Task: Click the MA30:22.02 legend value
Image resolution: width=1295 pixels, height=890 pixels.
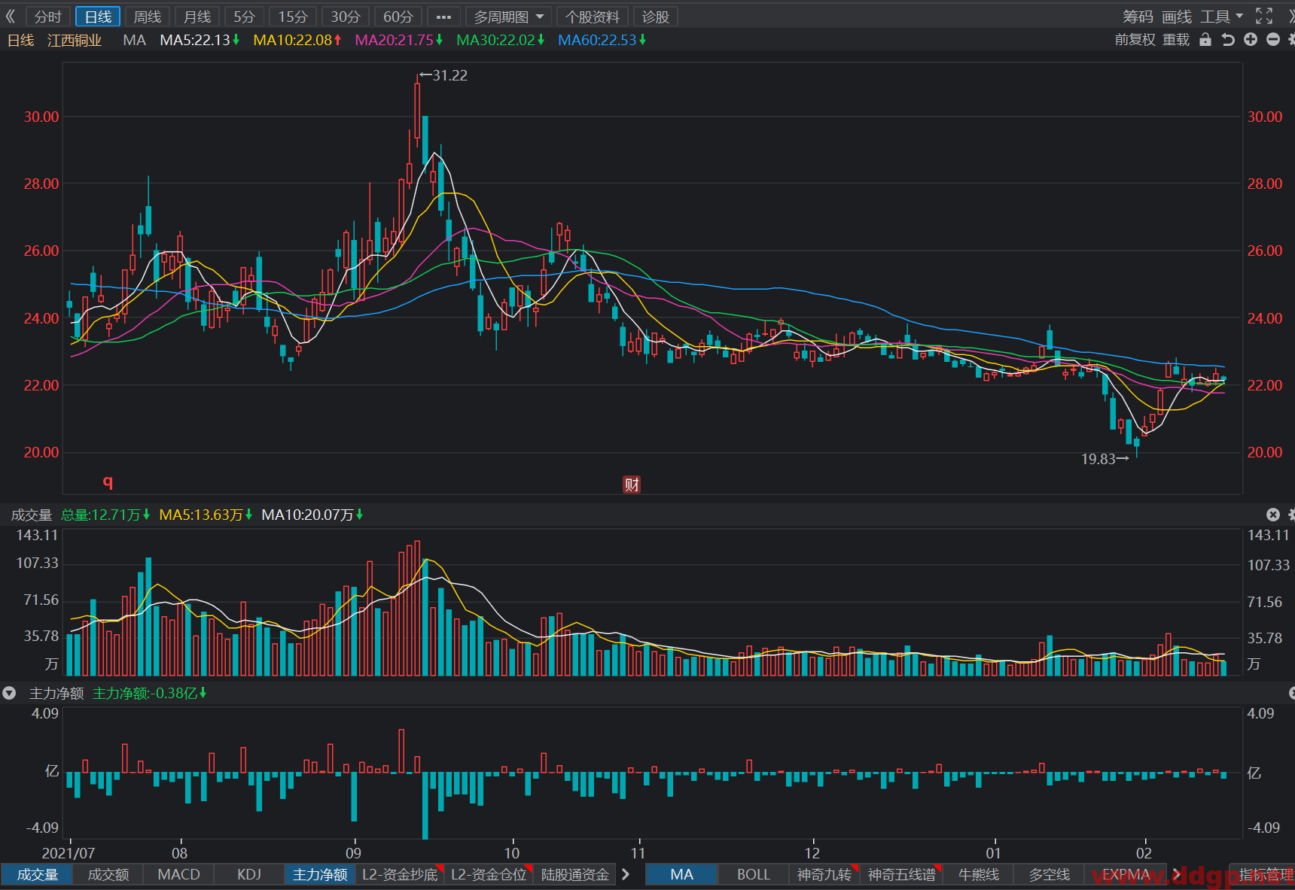Action: coord(500,40)
